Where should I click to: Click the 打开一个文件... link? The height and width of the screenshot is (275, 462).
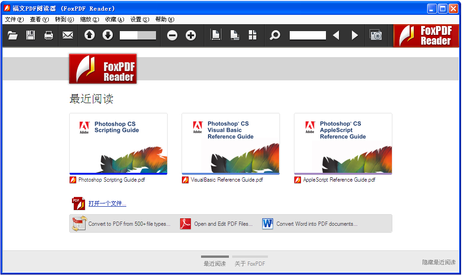pos(107,203)
